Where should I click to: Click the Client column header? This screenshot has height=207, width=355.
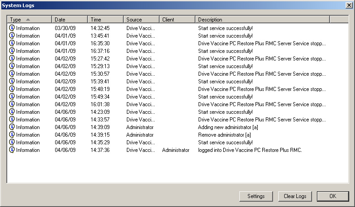coord(177,20)
